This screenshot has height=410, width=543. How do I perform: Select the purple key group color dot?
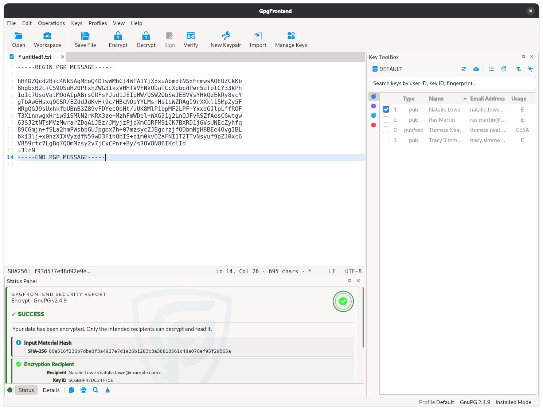(x=374, y=106)
